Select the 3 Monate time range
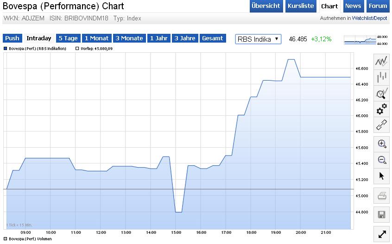Viewport: 392px width, 244px height. [x=129, y=38]
